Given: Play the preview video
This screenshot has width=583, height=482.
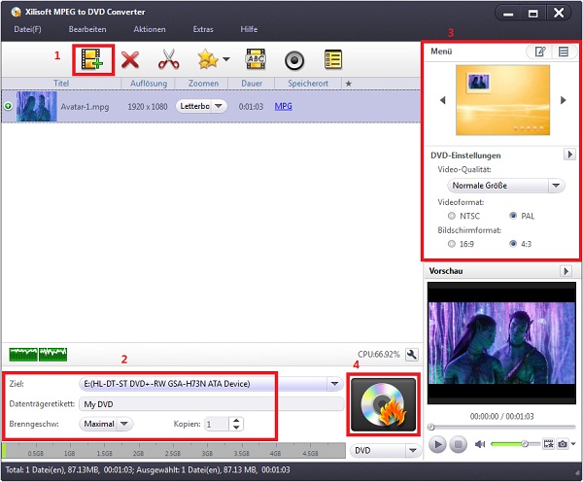Looking at the screenshot, I should tap(437, 444).
